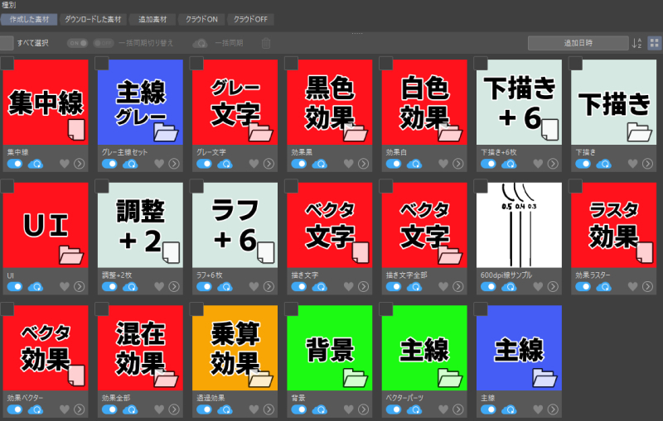Image resolution: width=663 pixels, height=421 pixels.
Task: Click cloud sync icon under 透過効果
Action: coord(224,409)
